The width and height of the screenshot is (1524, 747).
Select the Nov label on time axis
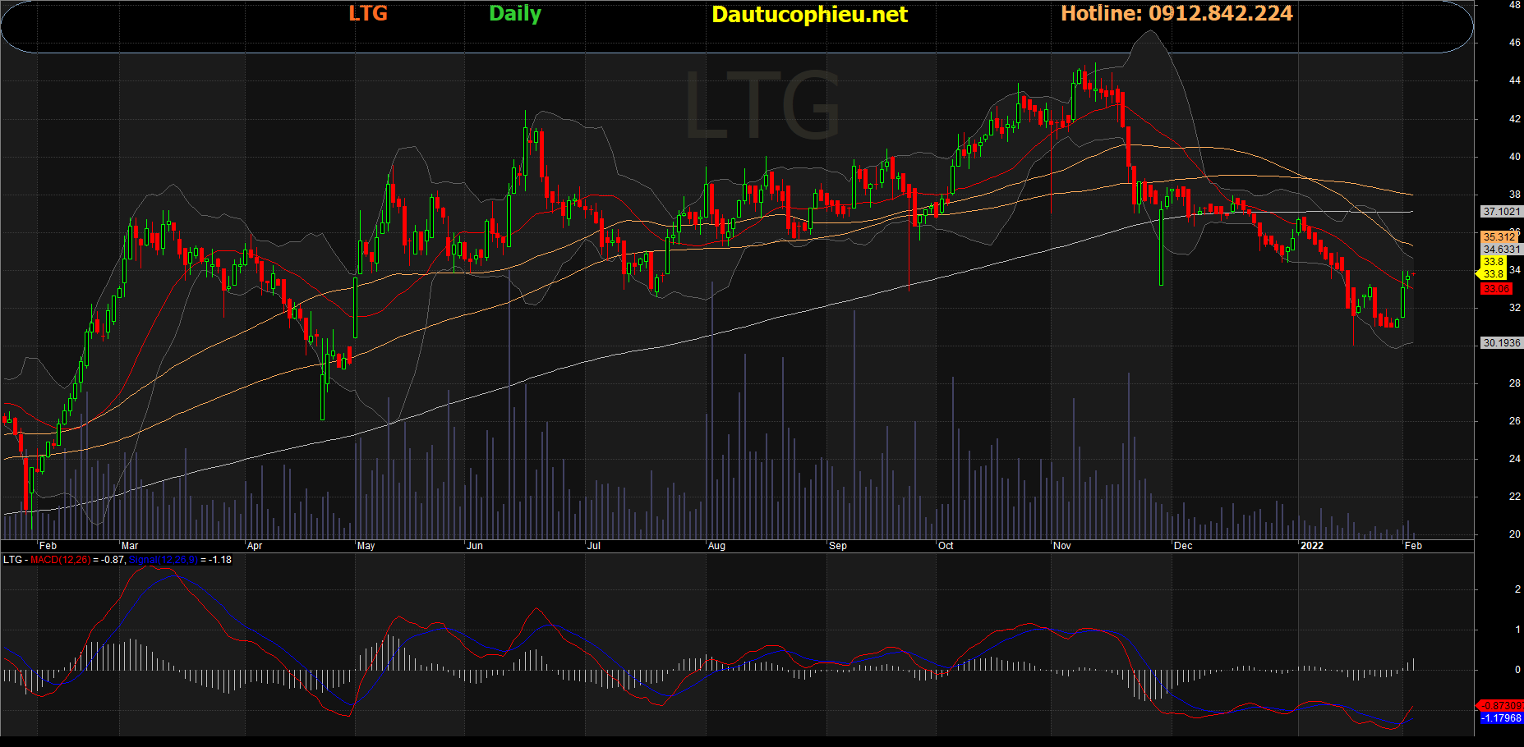1062,546
